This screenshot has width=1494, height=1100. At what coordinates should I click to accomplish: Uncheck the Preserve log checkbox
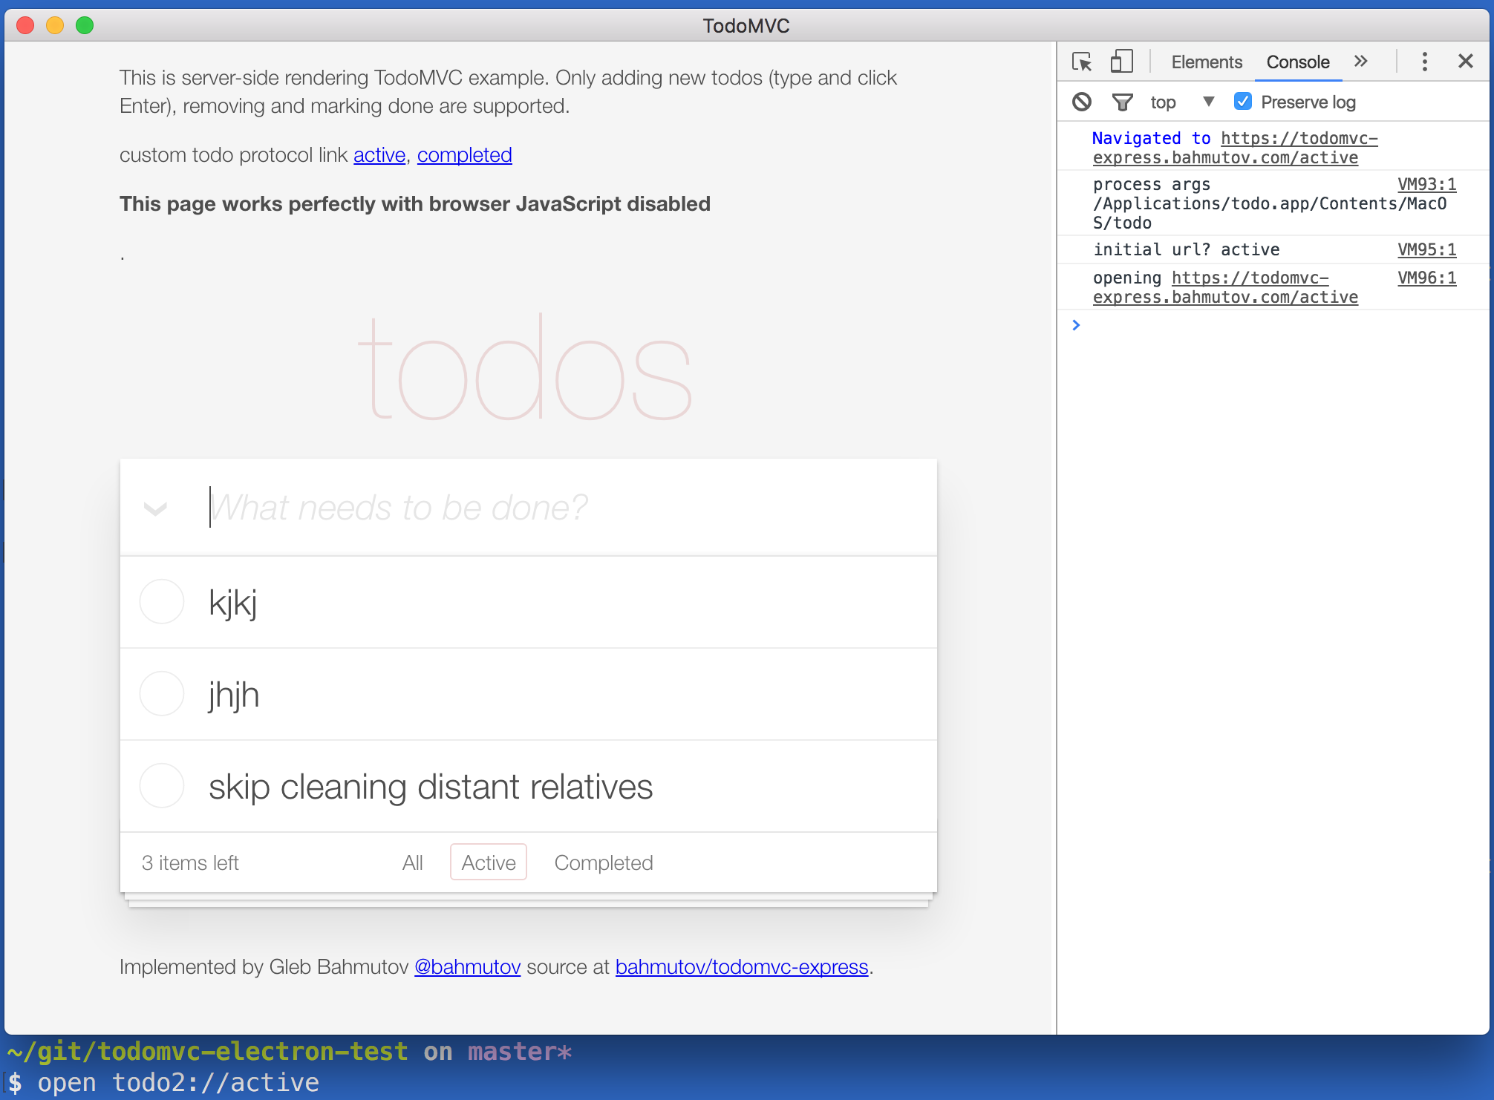[1242, 102]
